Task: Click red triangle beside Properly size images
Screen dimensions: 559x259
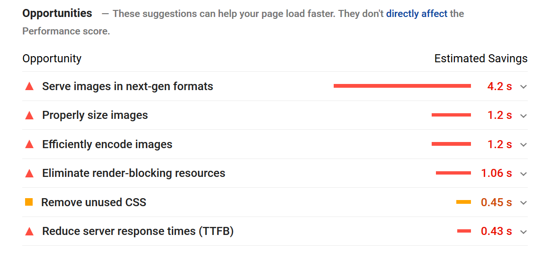Action: 29,115
